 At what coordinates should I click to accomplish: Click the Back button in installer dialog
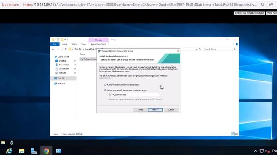coord(140,110)
